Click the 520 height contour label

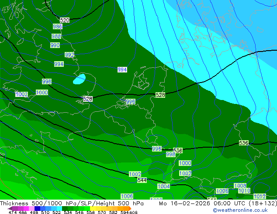point(65,20)
